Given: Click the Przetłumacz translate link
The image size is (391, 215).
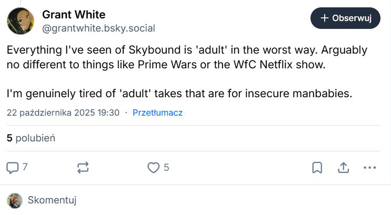Looking at the screenshot, I should (157, 112).
